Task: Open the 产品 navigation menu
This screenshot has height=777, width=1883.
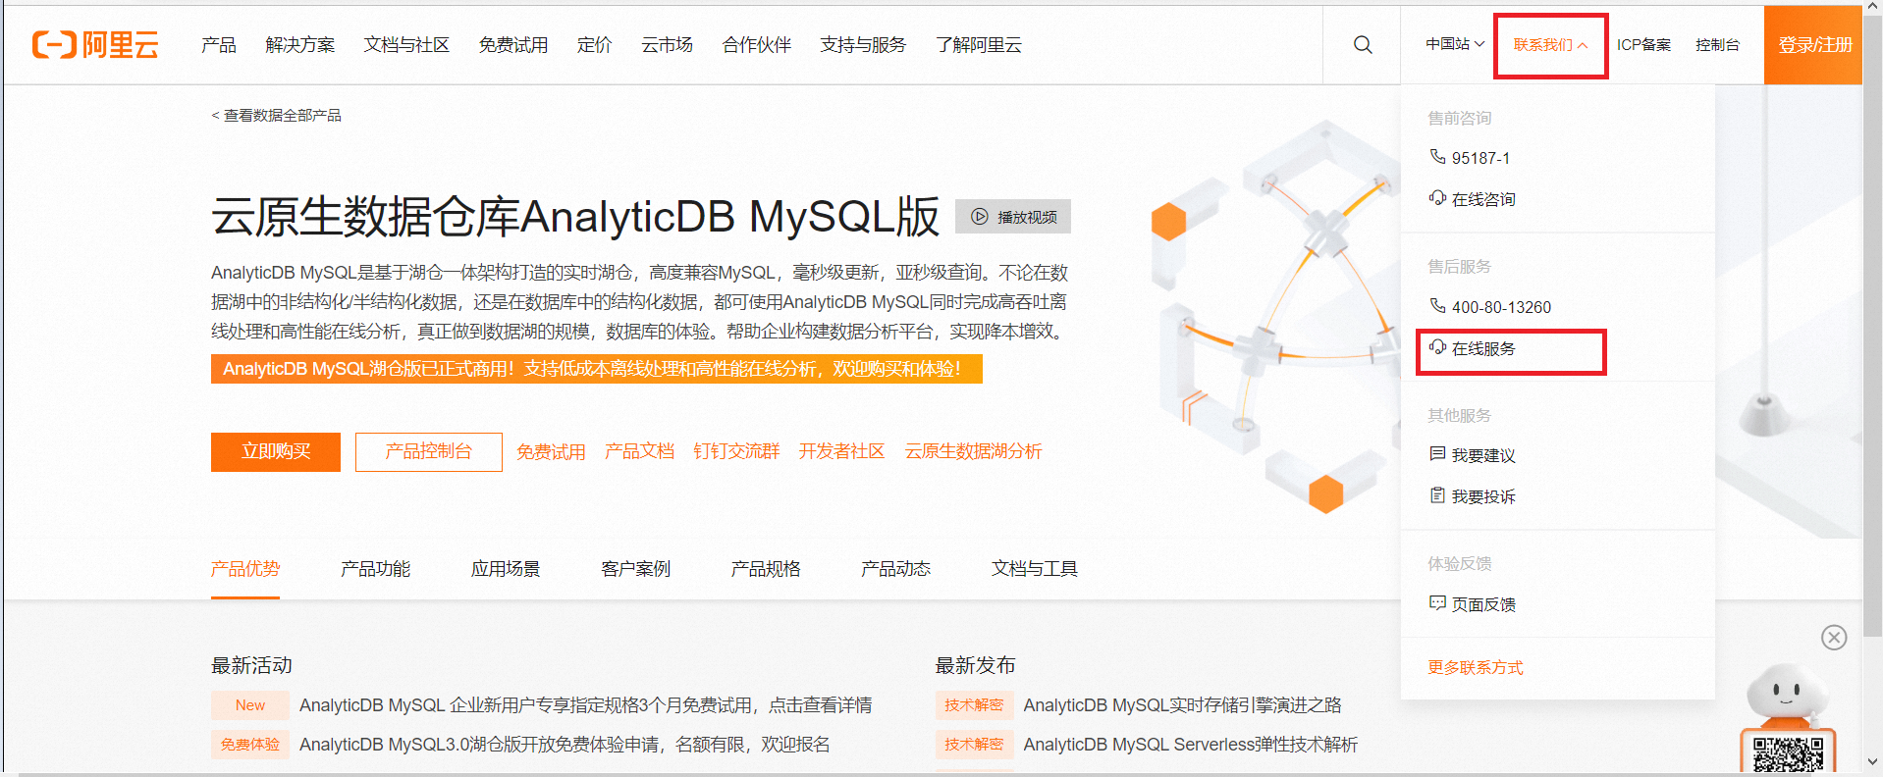Action: coord(218,45)
